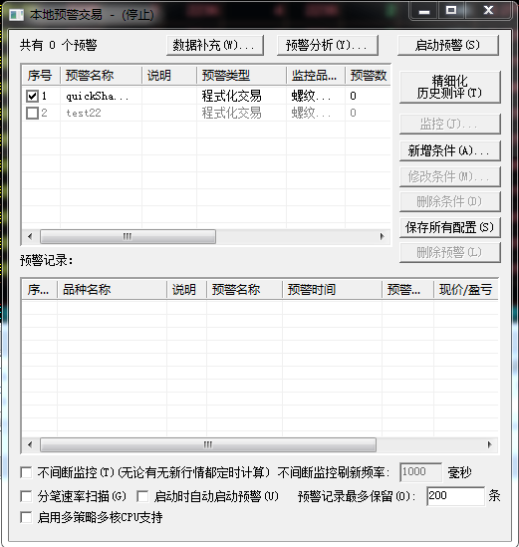Save all settings via 保存所有配置(S)

[450, 227]
